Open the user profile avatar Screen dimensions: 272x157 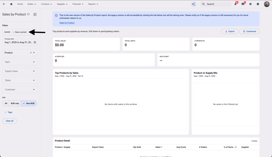pos(267,4)
